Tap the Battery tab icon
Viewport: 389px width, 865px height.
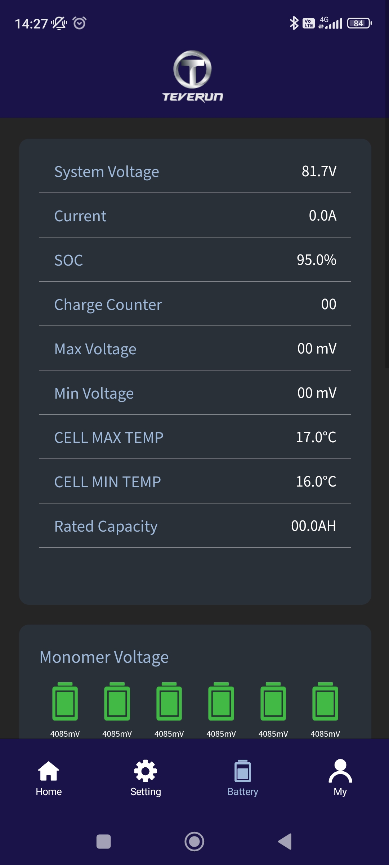tap(242, 771)
